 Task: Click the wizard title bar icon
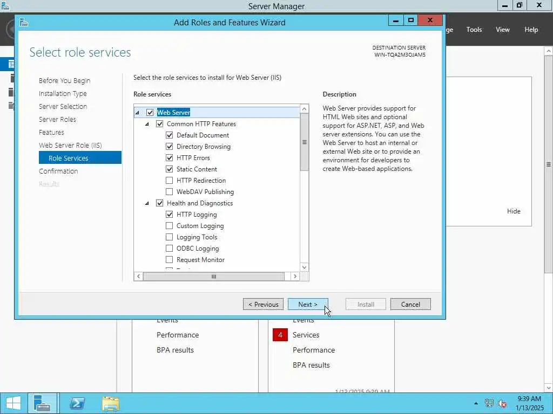[x=24, y=23]
